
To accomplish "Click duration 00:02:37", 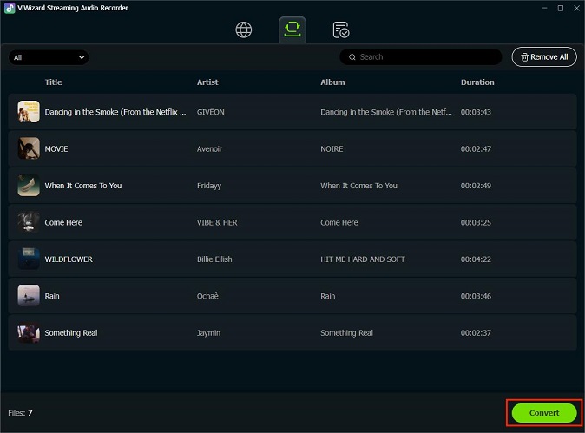I will pos(476,333).
